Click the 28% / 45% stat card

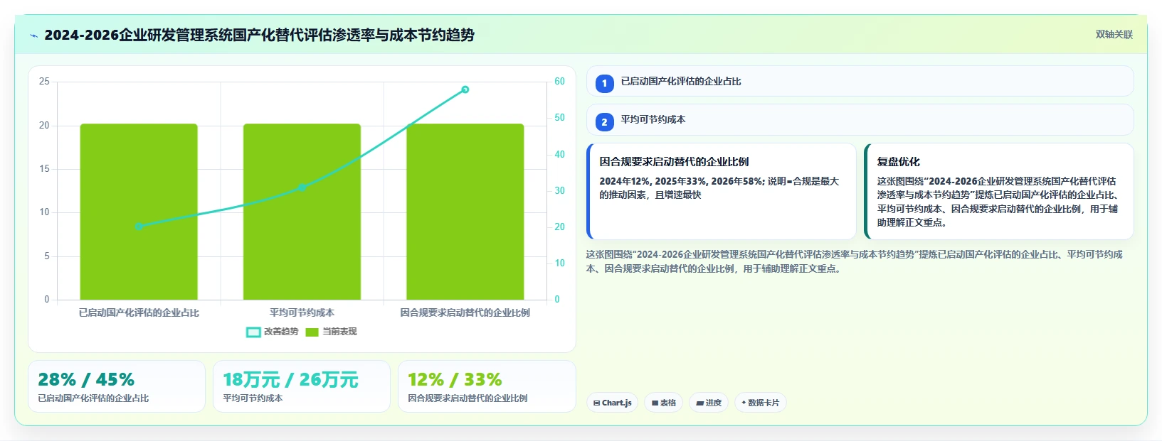(x=117, y=386)
